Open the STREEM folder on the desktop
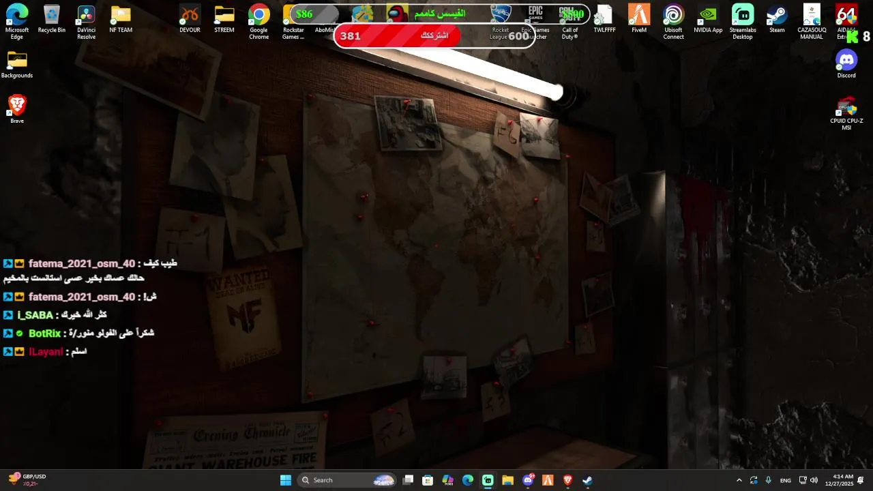The height and width of the screenshot is (491, 873). point(224,18)
